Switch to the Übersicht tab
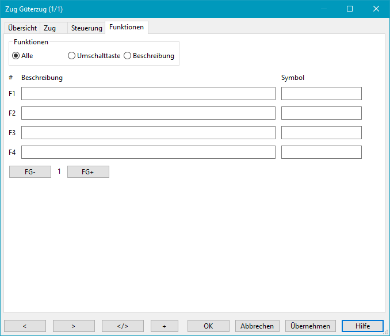 [22, 28]
